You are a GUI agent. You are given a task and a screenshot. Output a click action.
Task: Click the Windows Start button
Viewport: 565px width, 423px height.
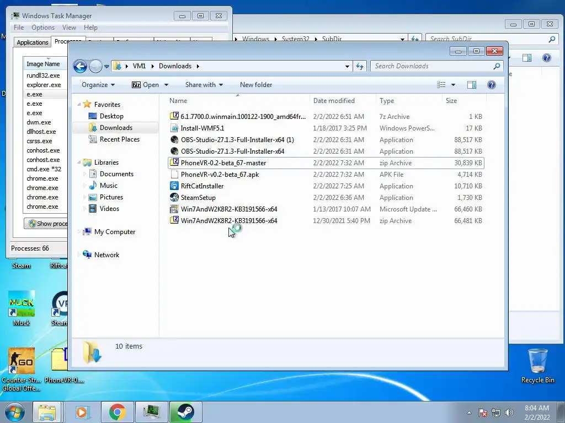point(14,412)
